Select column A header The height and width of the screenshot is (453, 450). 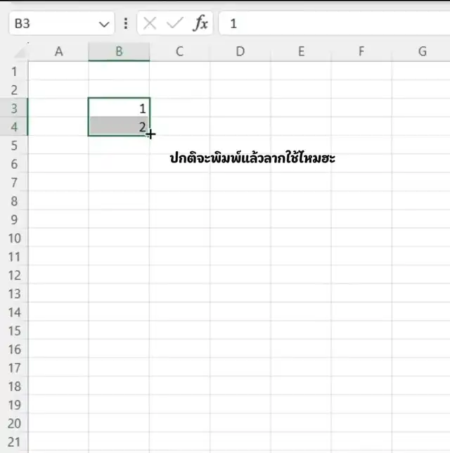58,51
